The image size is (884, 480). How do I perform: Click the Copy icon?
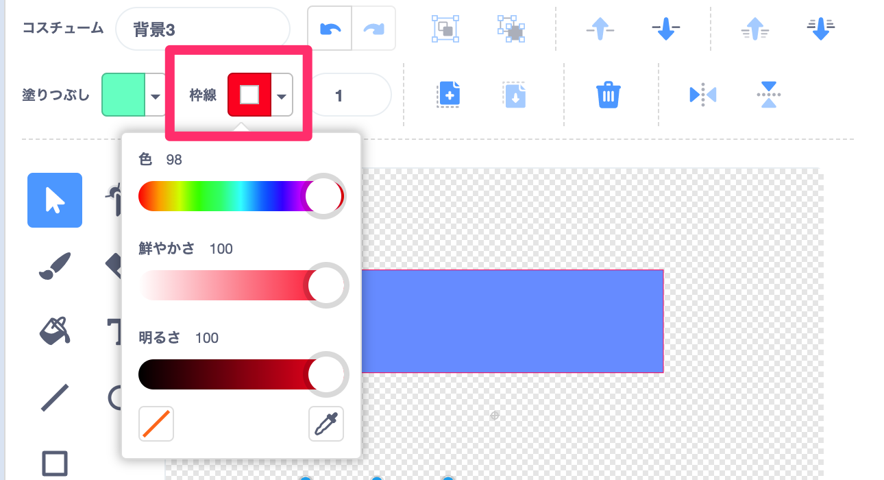tap(449, 95)
